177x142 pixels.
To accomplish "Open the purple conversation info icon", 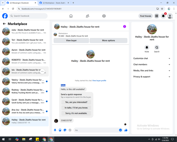I will pyautogui.click(x=125, y=27).
